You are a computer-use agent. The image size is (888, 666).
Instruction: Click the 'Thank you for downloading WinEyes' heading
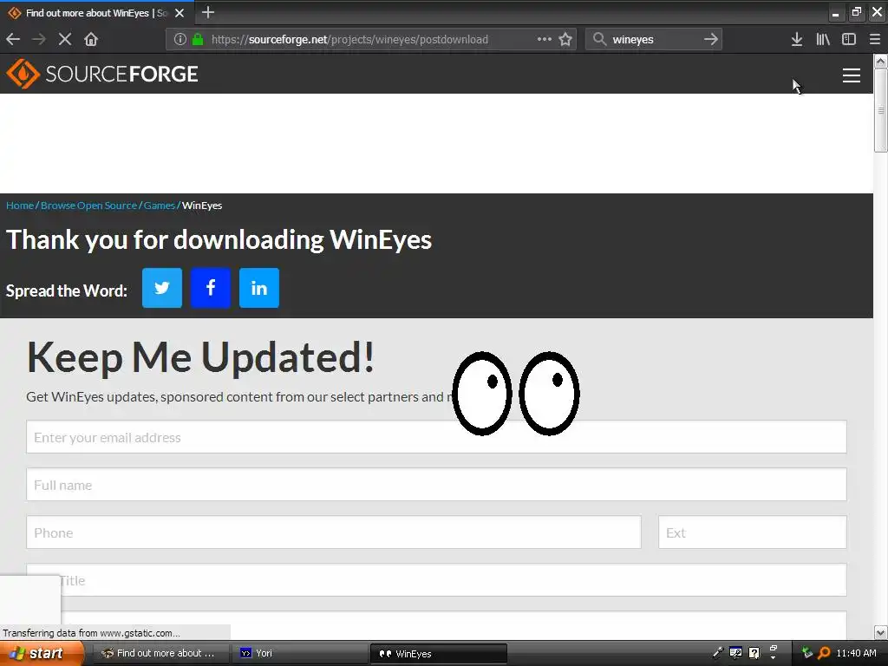219,239
